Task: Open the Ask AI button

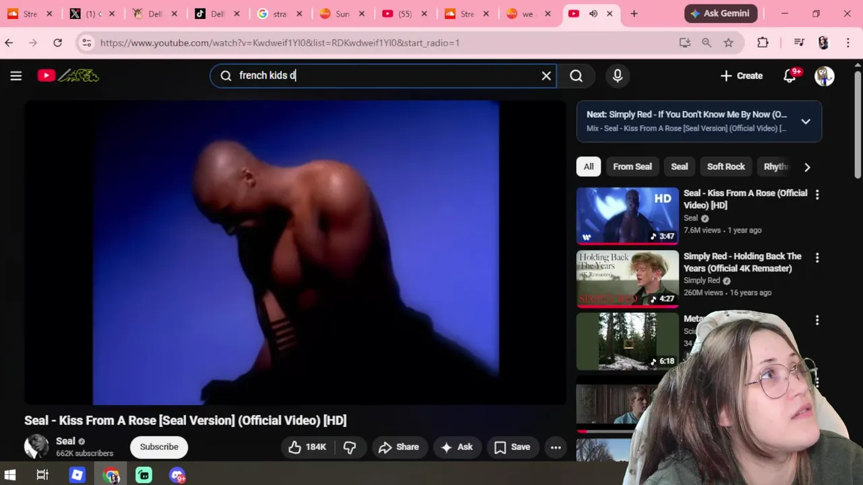Action: [456, 447]
